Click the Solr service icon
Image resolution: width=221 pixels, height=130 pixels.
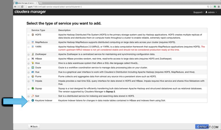(x=33, y=96)
